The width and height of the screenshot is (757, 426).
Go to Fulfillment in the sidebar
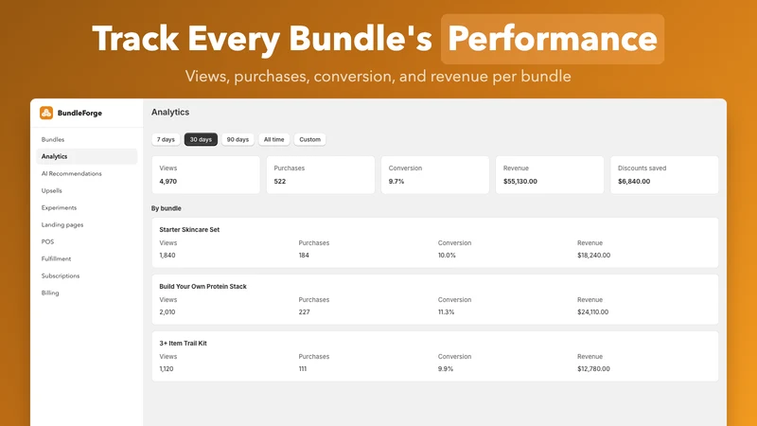click(56, 258)
